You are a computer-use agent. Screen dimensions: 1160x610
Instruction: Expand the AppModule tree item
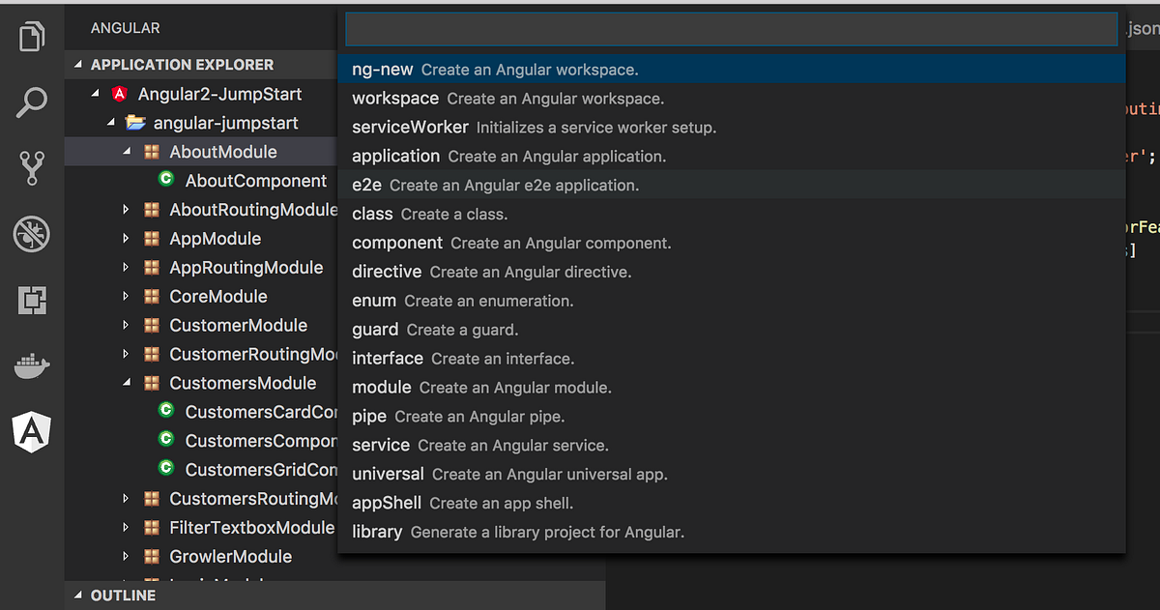[126, 239]
